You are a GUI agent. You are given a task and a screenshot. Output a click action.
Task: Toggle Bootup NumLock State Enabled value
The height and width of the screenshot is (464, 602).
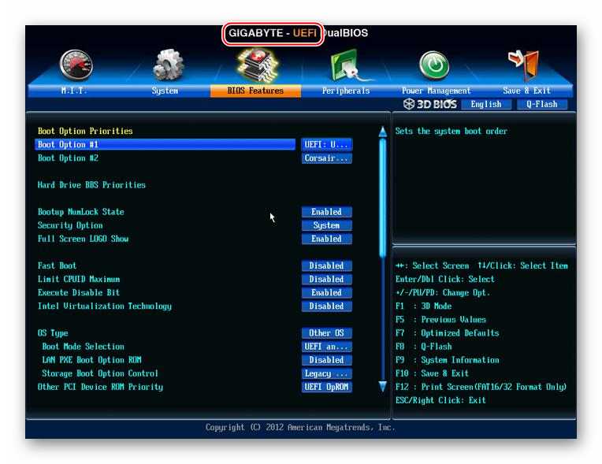326,212
